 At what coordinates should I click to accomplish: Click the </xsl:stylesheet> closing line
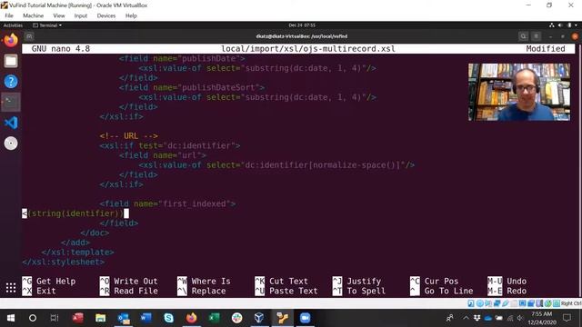(x=64, y=262)
